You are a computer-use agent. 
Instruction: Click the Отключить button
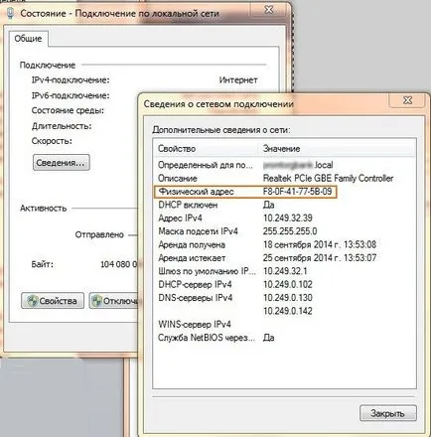tap(113, 301)
